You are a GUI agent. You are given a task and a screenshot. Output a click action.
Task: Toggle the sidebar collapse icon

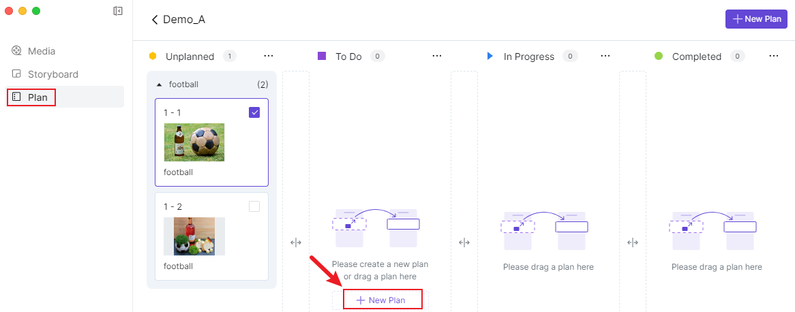(118, 11)
